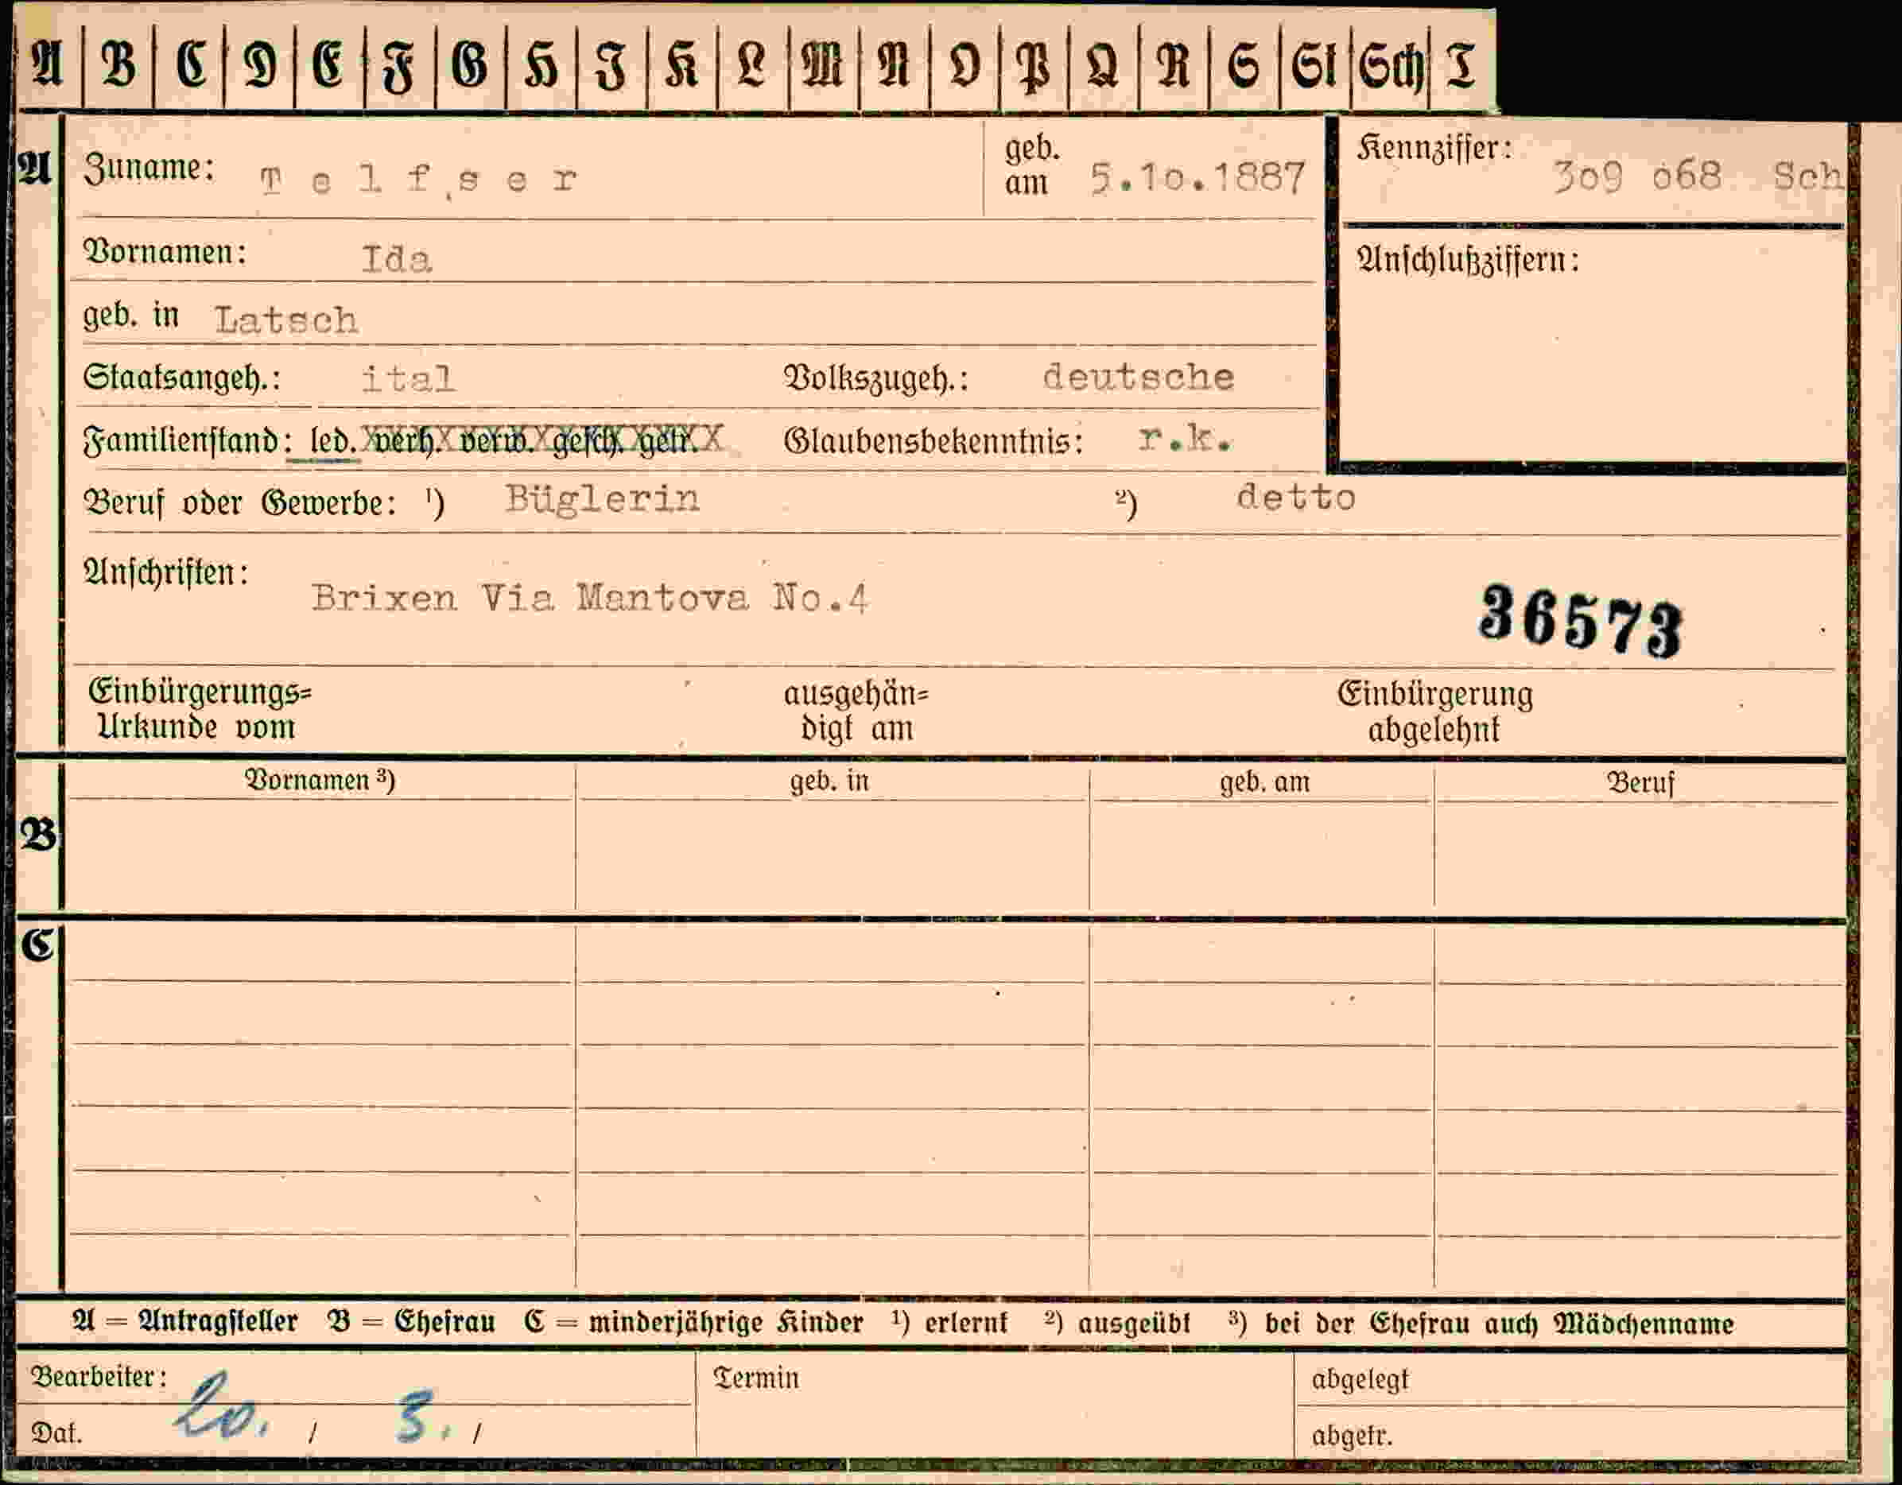Click the legend entry 'A = Antragsteller'
1902x1485 pixels.
(x=184, y=1321)
